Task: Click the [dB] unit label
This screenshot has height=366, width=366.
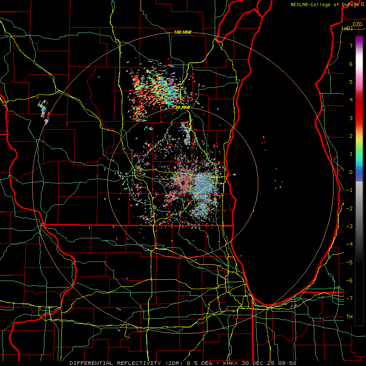Action: click(347, 28)
